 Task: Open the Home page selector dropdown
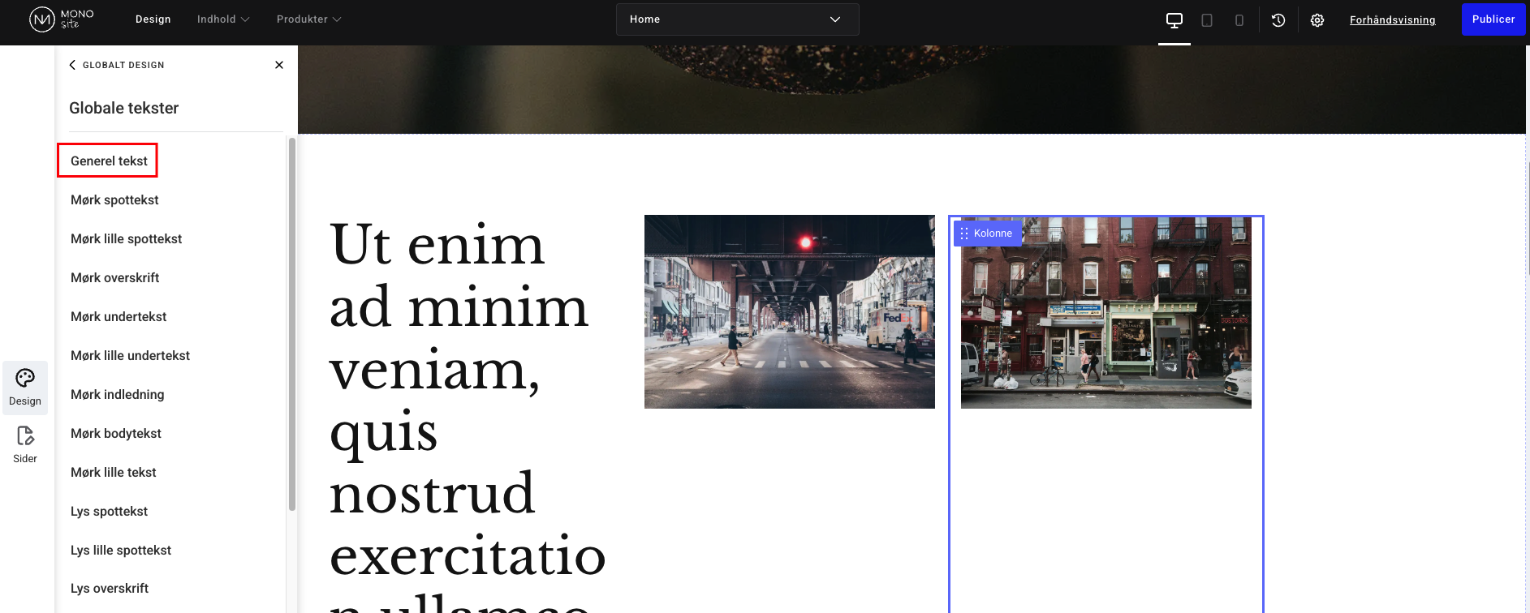click(737, 19)
